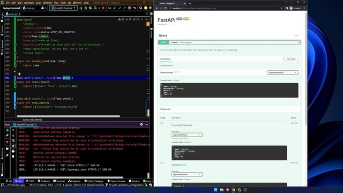Click the warnings count indicator in the editor

[x=121, y=19]
